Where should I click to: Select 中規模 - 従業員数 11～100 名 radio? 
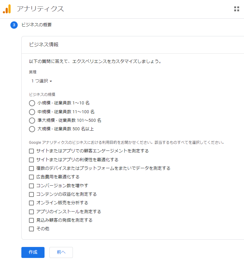(32, 112)
